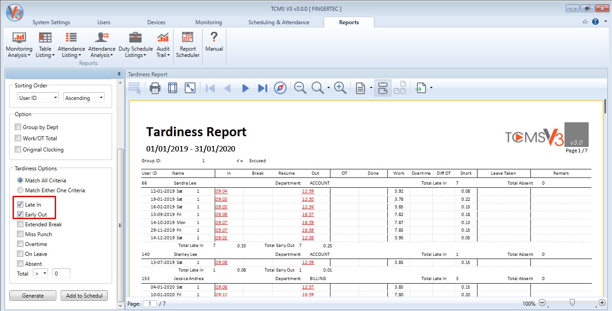Viewport: 612px width, 311px height.
Task: Expand page layout dropdown arrow
Action: click(x=371, y=88)
